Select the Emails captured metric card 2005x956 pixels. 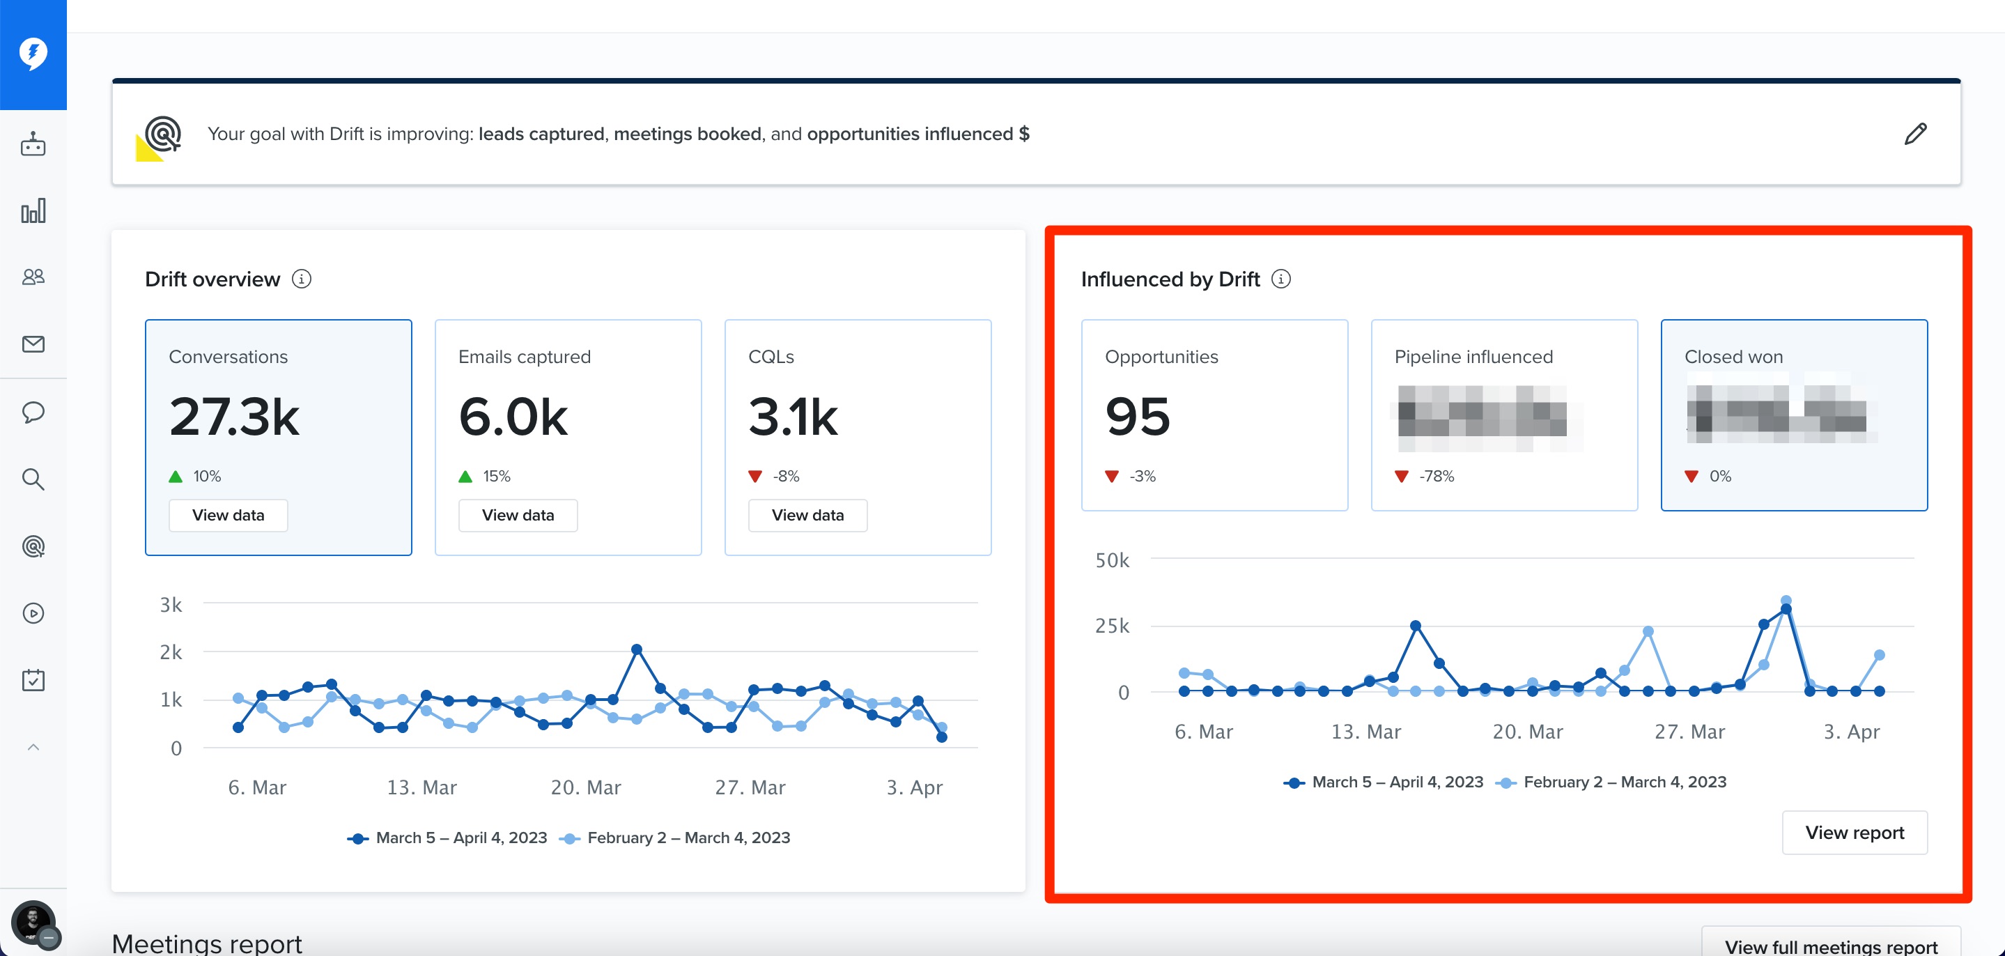[x=568, y=438]
